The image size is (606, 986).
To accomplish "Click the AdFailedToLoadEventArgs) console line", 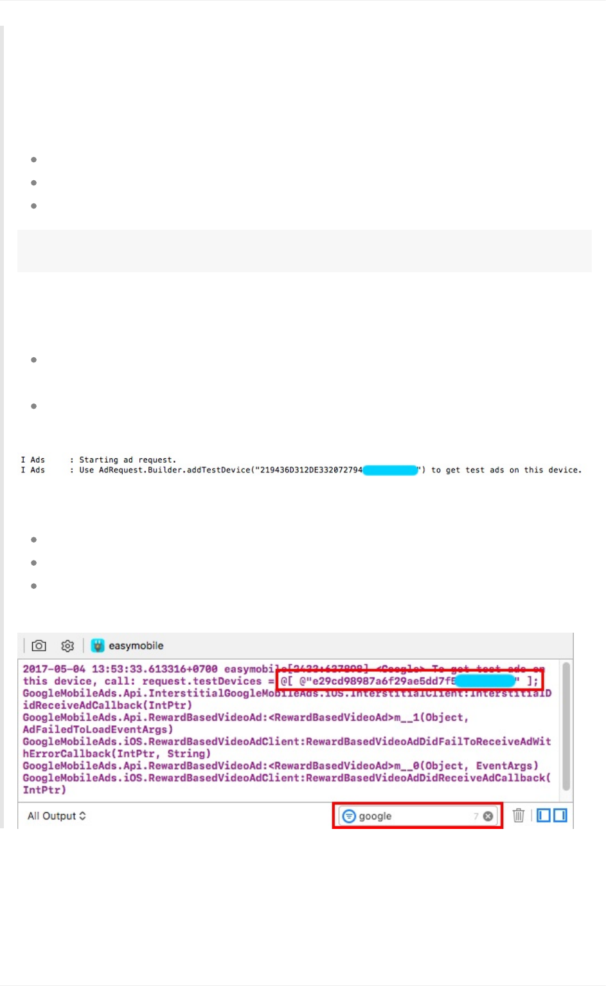I will point(98,729).
